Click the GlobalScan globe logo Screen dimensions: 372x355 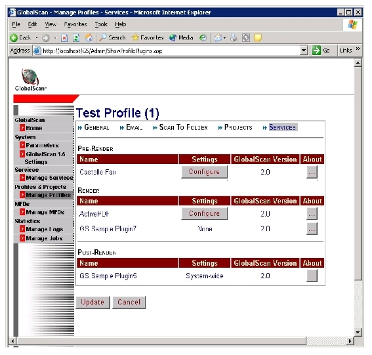[x=30, y=77]
